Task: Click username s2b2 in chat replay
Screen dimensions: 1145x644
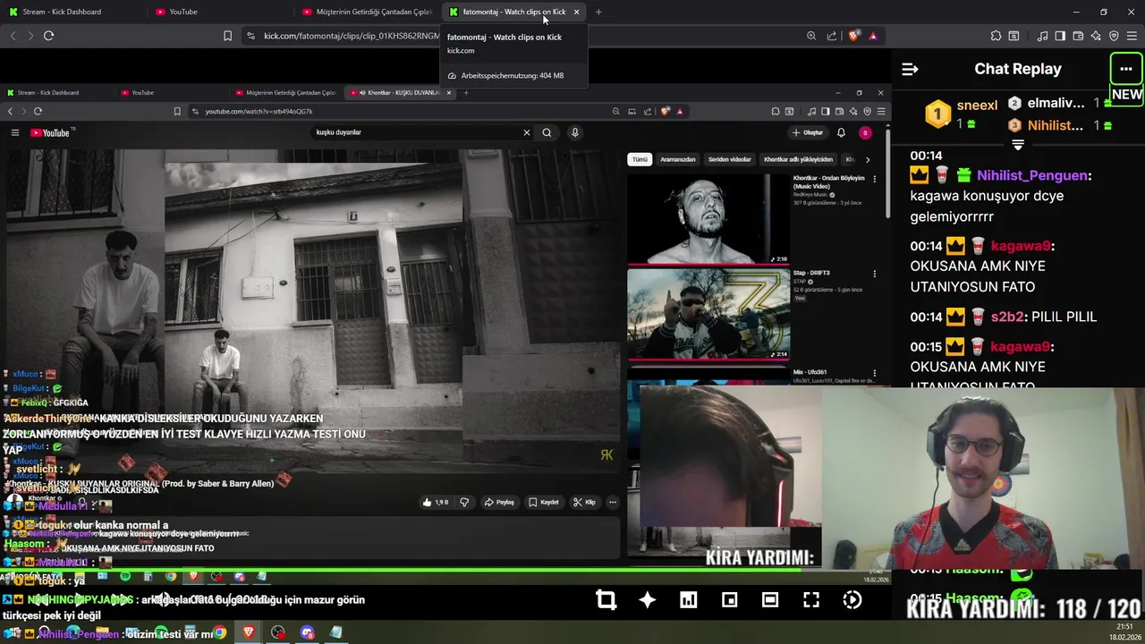Action: [x=1007, y=317]
